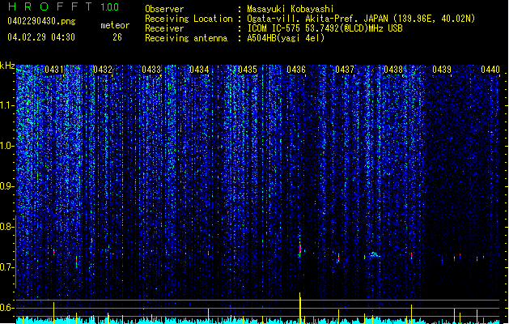The width and height of the screenshot is (509, 324).
Task: Click the 0.7 kHz axis tick label
Action: 6,267
